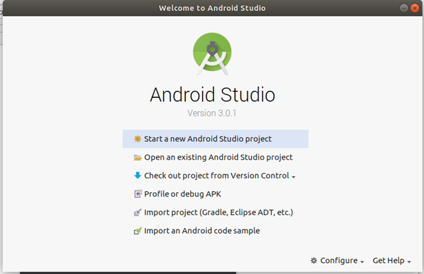424x274 pixels.
Task: Start a new Android Studio project
Action: 216,139
